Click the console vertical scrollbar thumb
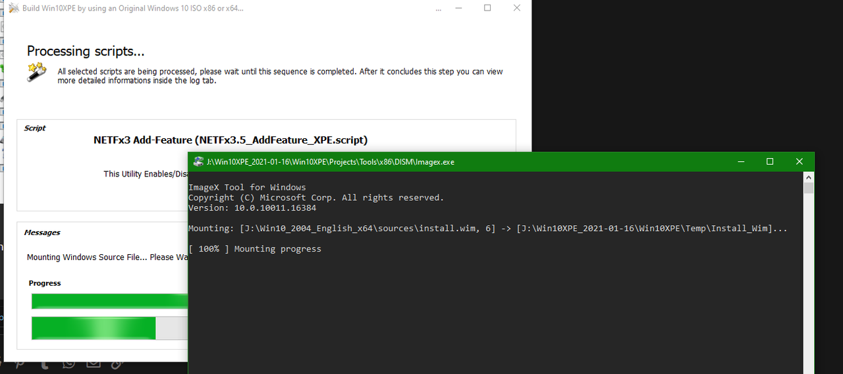The image size is (843, 374). point(809,188)
